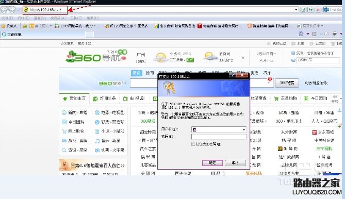The image size is (345, 199).
Task: Click the 甘肃6.6级地震 headline link
Action: point(97,165)
